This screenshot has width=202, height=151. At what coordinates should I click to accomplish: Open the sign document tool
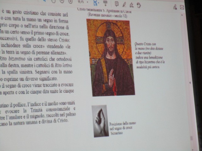(x=132, y=5)
